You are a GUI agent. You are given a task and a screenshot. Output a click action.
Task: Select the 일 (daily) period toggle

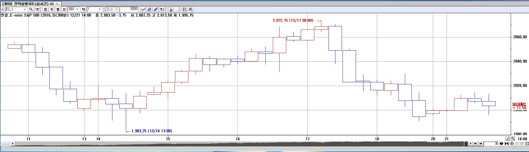pos(45,9)
